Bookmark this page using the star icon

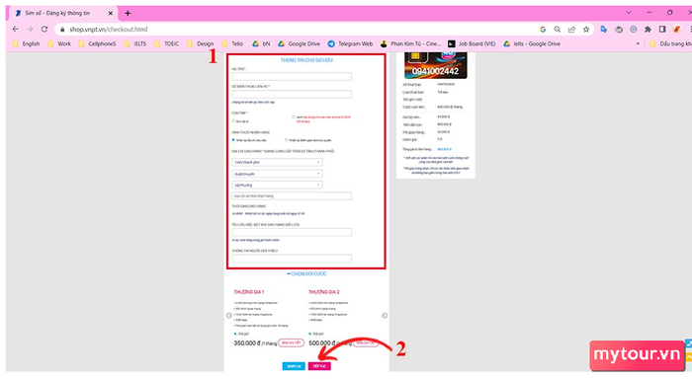point(586,29)
